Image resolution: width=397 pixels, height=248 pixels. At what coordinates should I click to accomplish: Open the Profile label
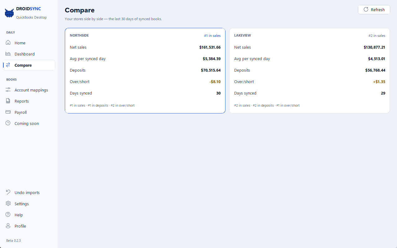(x=20, y=226)
